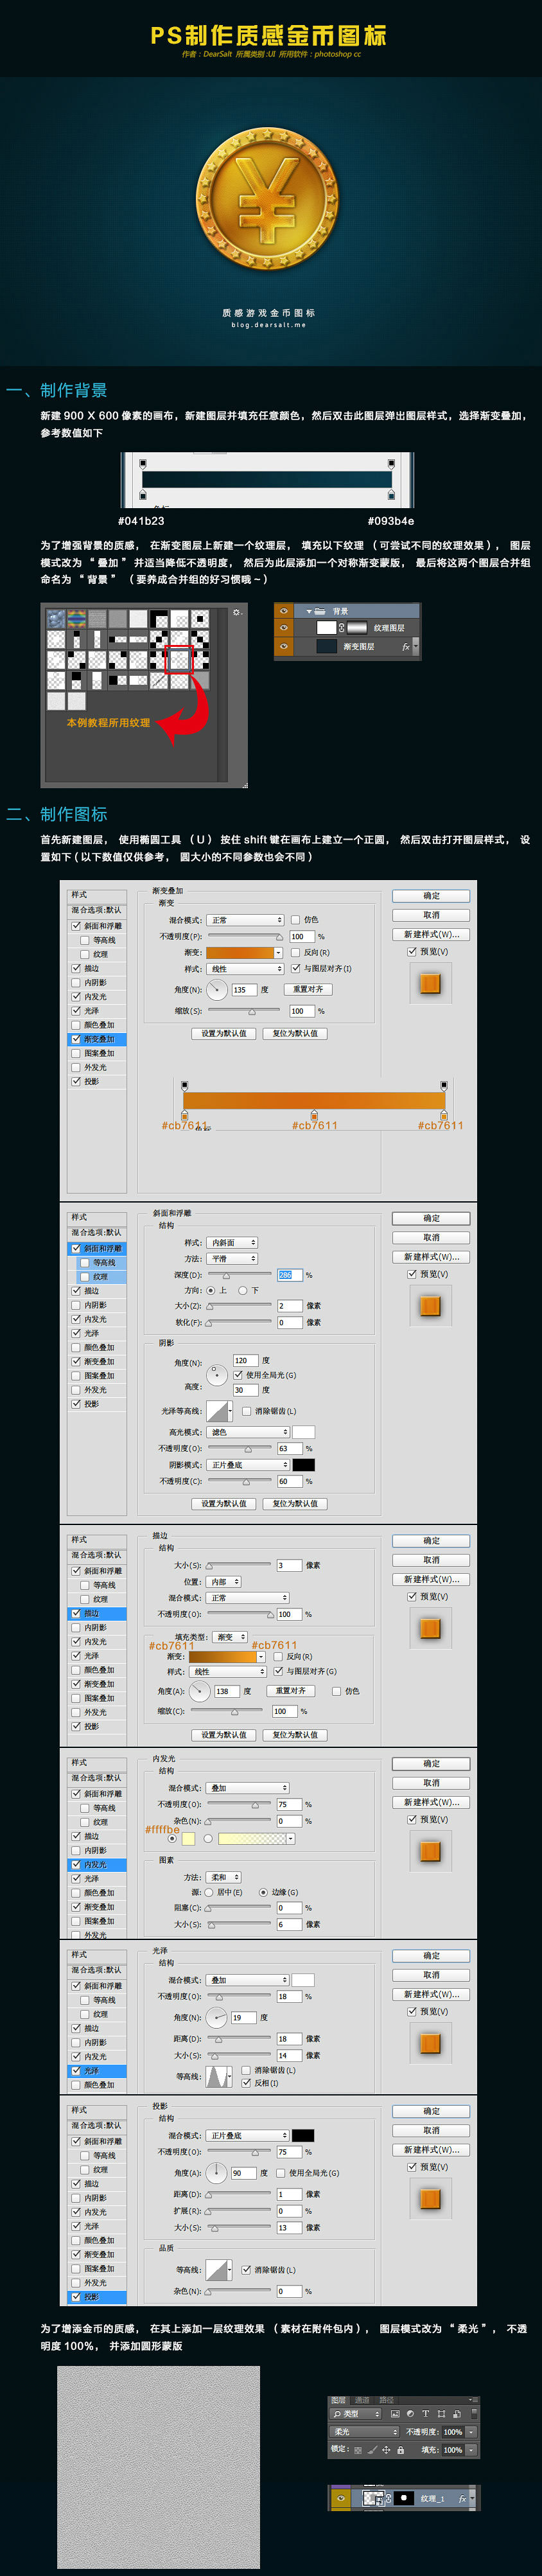This screenshot has width=542, height=2576.
Task: Open 位置 内部 dropdown in 描边 dialog
Action: (x=224, y=1582)
